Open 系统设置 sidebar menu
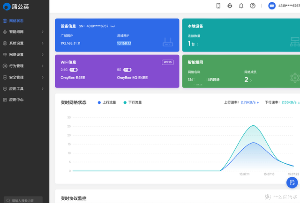Viewport: 300px width, 203px height. pyautogui.click(x=24, y=43)
